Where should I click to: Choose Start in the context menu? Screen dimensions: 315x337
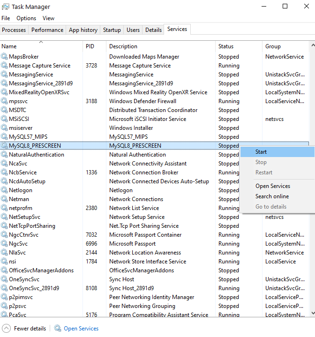277,152
